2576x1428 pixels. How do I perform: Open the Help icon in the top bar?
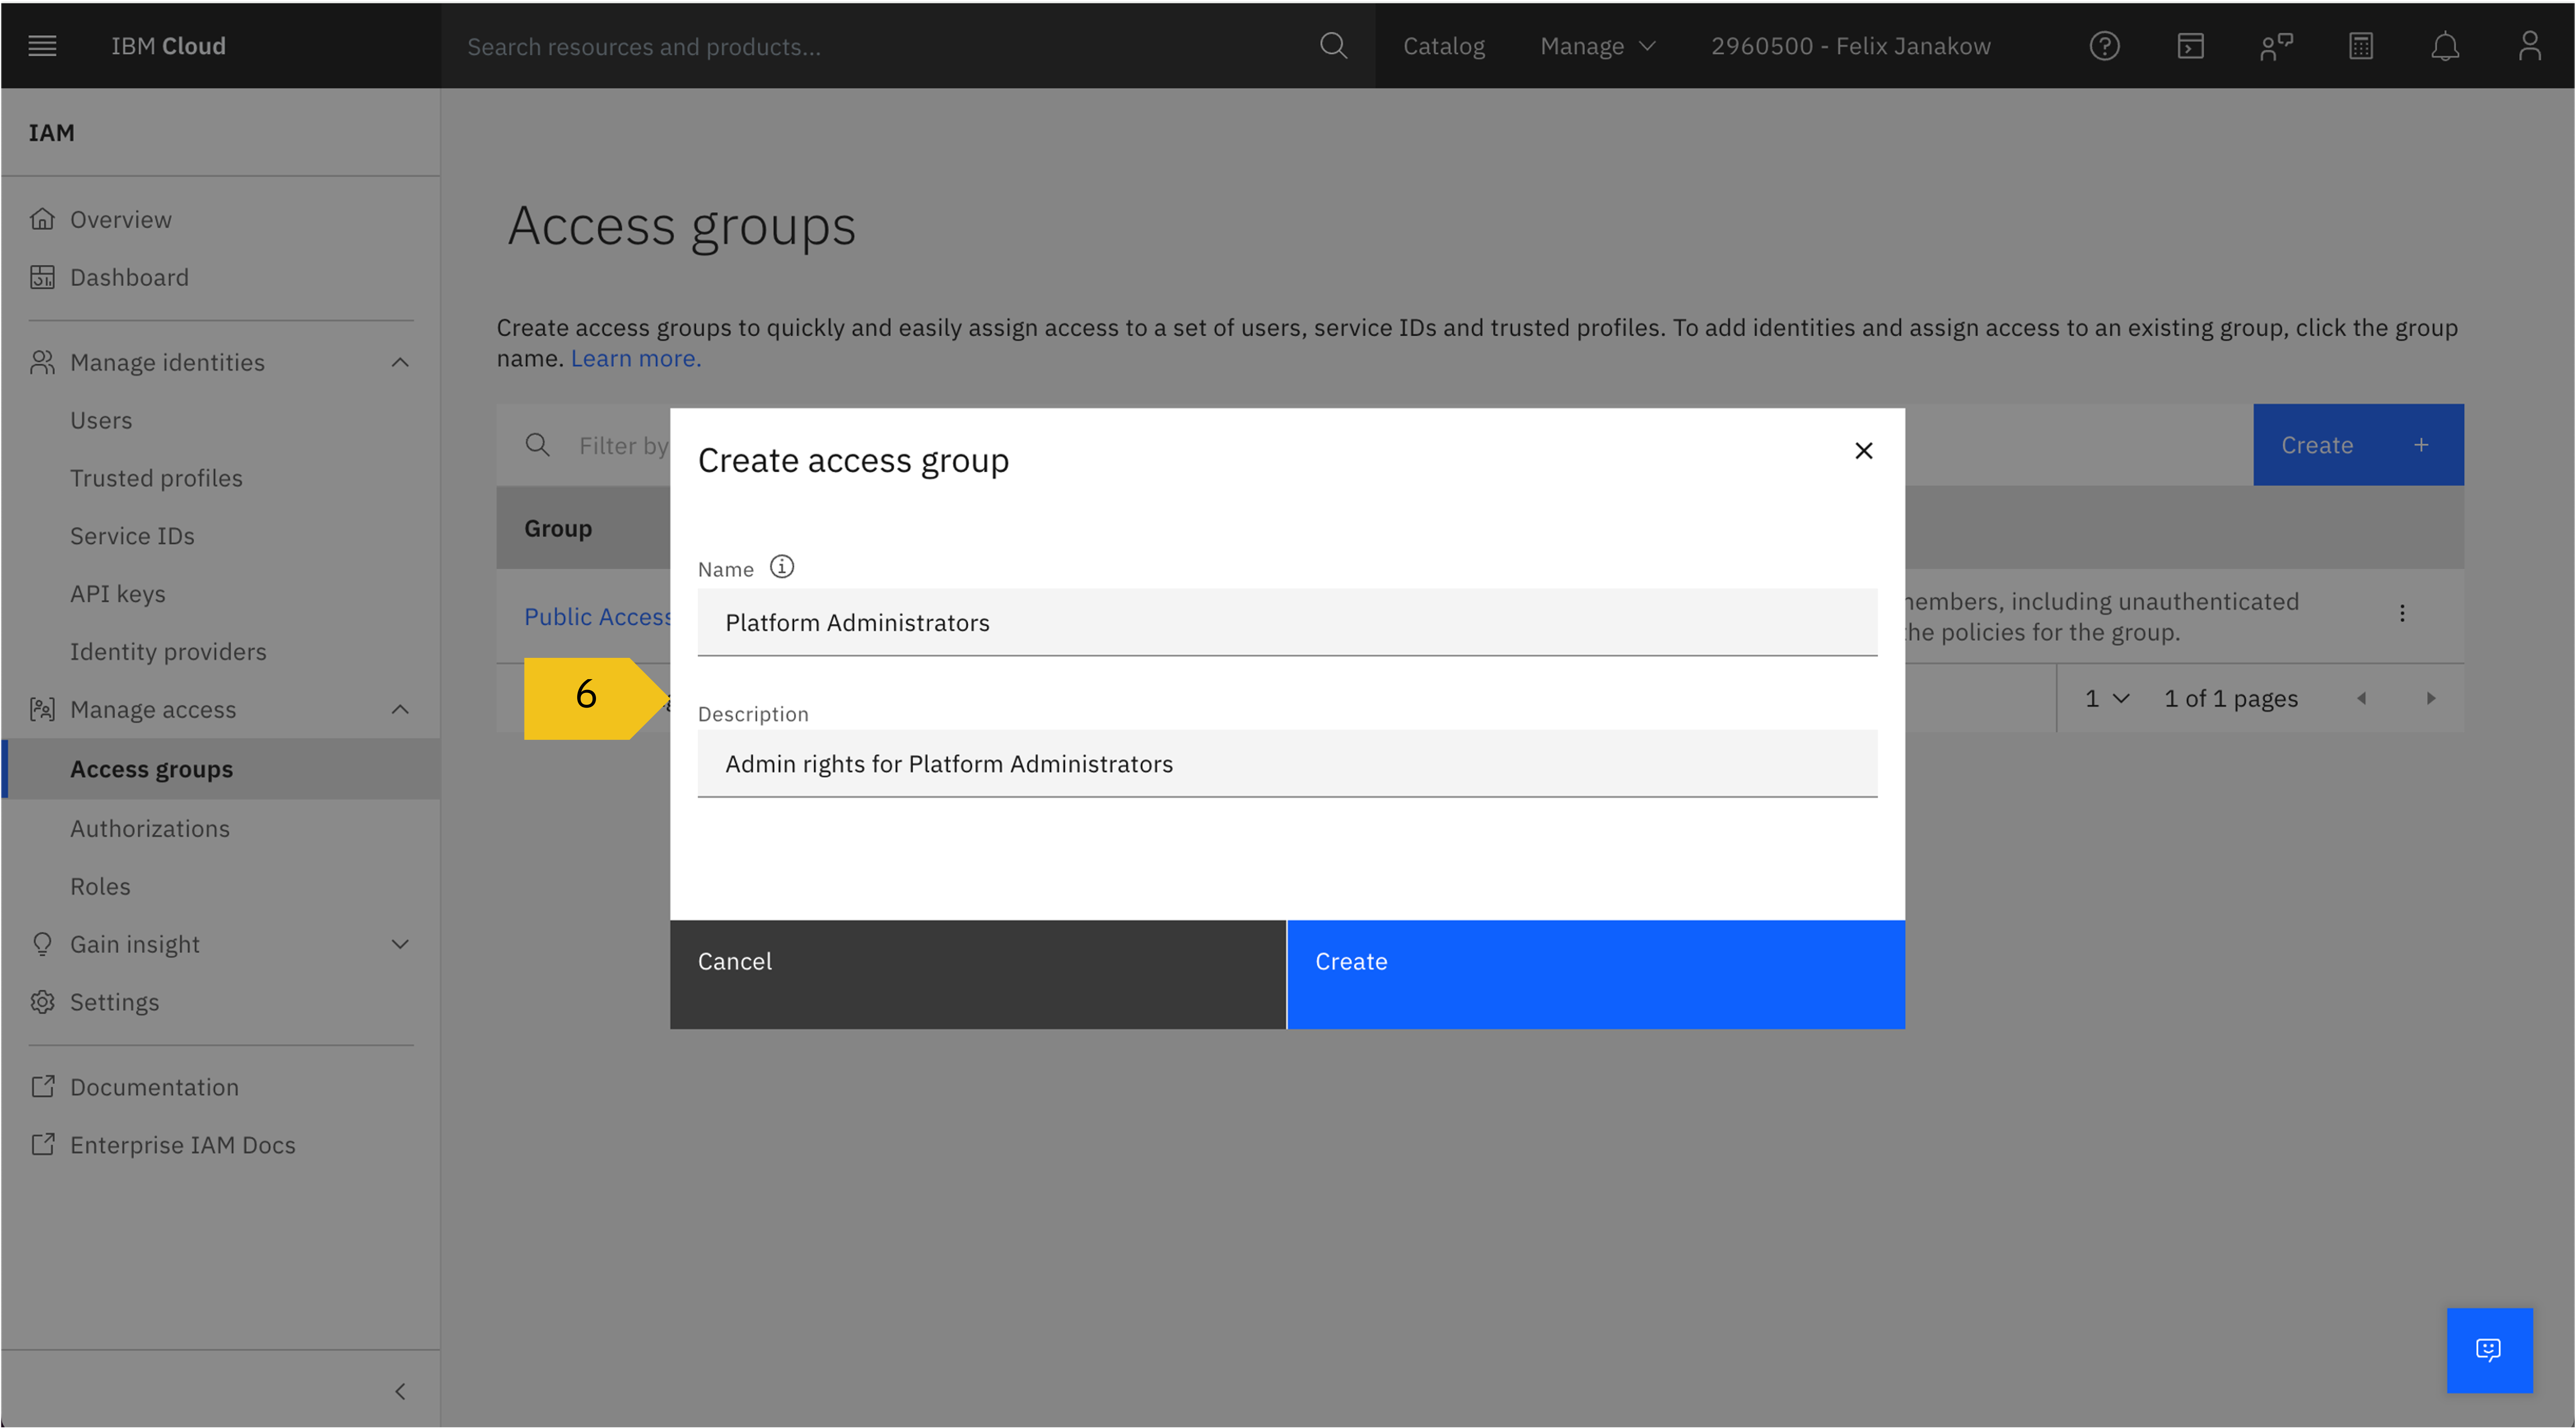[2104, 45]
